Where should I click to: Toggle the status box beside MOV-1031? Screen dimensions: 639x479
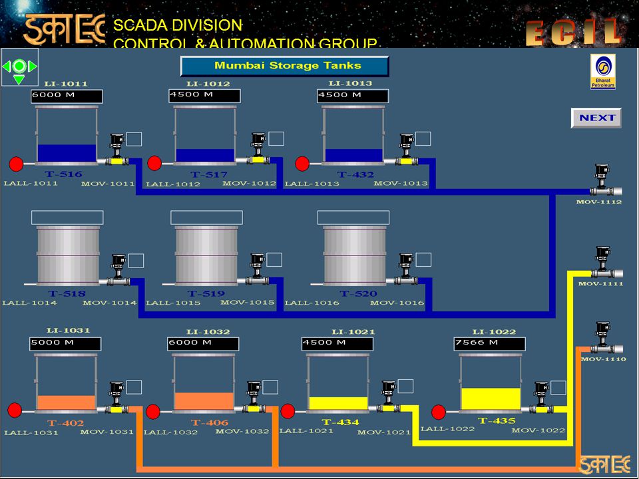tap(134, 387)
